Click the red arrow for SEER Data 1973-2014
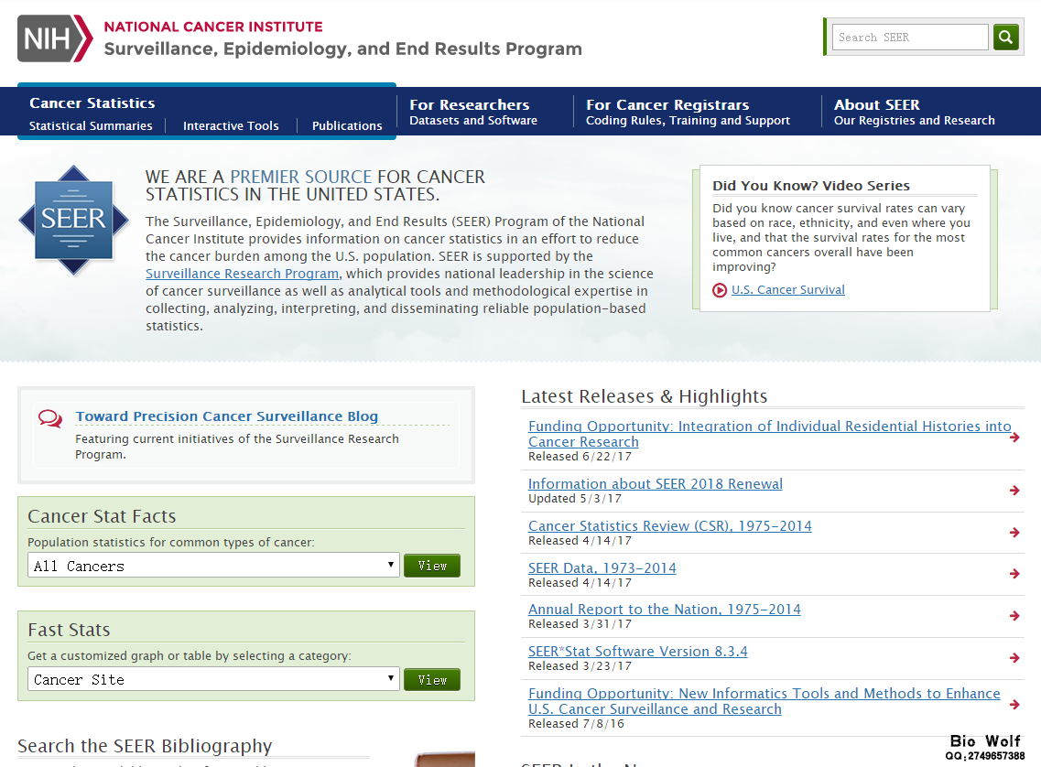The image size is (1041, 767). (1014, 574)
